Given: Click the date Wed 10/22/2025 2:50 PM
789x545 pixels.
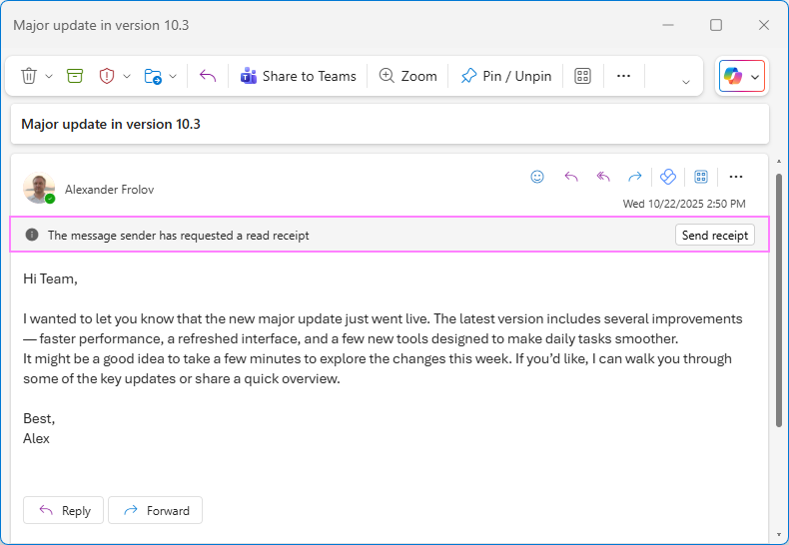Looking at the screenshot, I should tap(684, 204).
